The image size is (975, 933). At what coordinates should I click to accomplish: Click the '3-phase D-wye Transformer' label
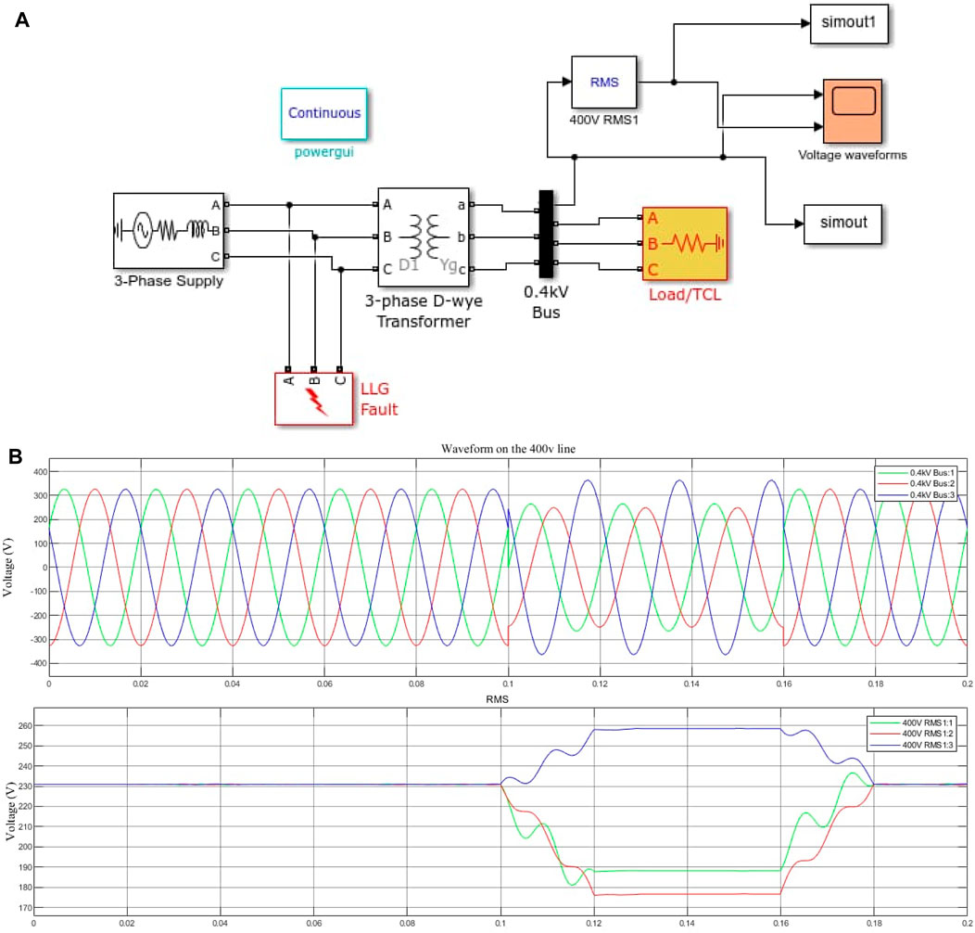(x=424, y=312)
